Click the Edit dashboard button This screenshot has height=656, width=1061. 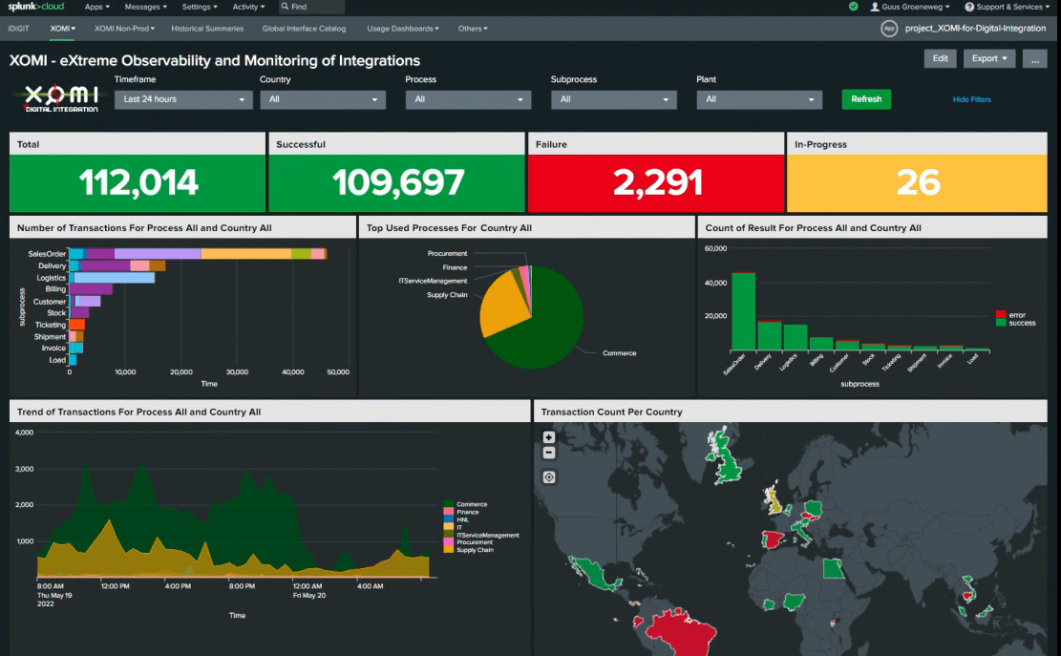(940, 59)
